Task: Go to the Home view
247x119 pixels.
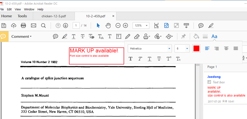Action: click(7, 16)
